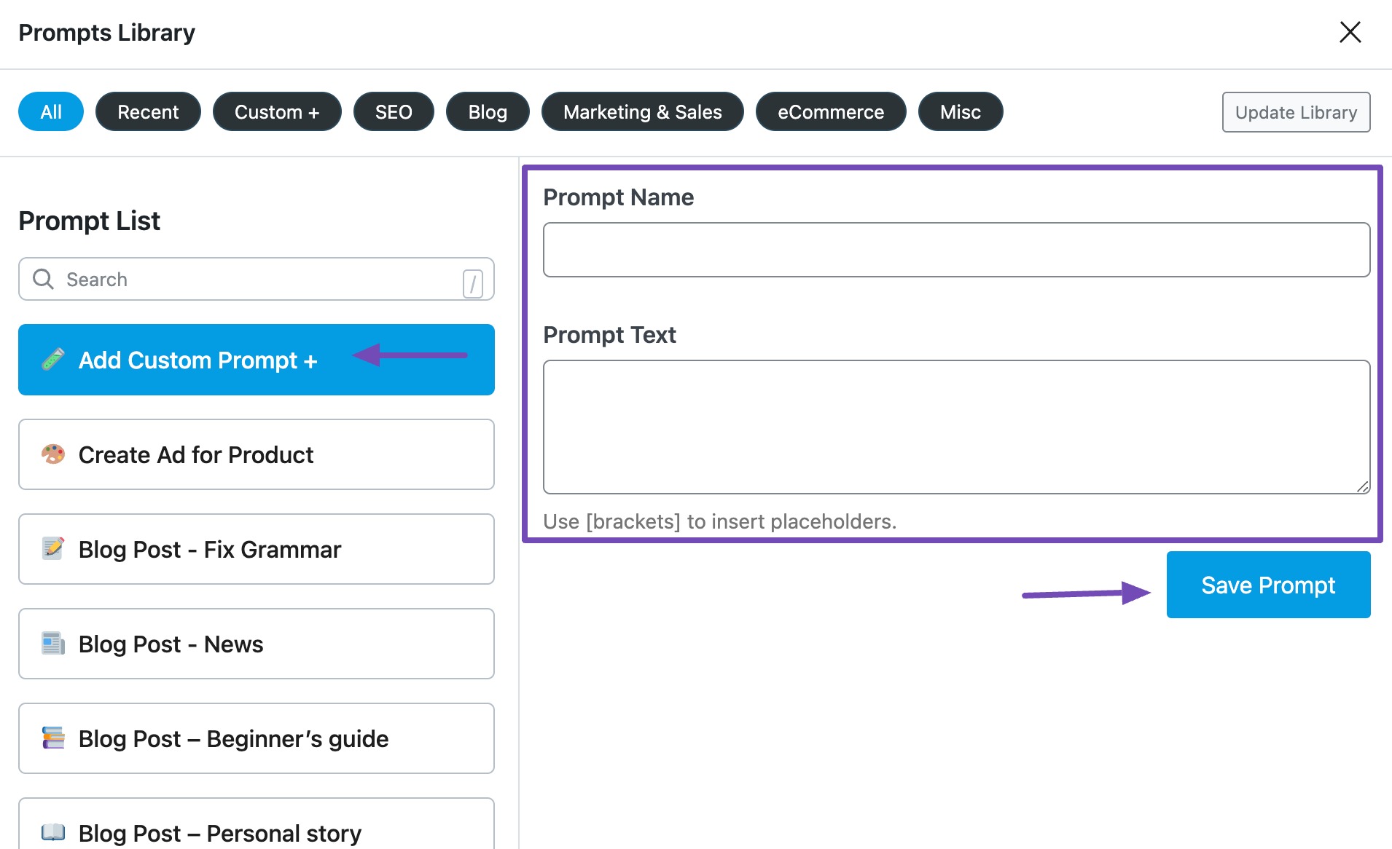Image resolution: width=1392 pixels, height=849 pixels.
Task: Click the Update Library button
Action: pyautogui.click(x=1295, y=112)
